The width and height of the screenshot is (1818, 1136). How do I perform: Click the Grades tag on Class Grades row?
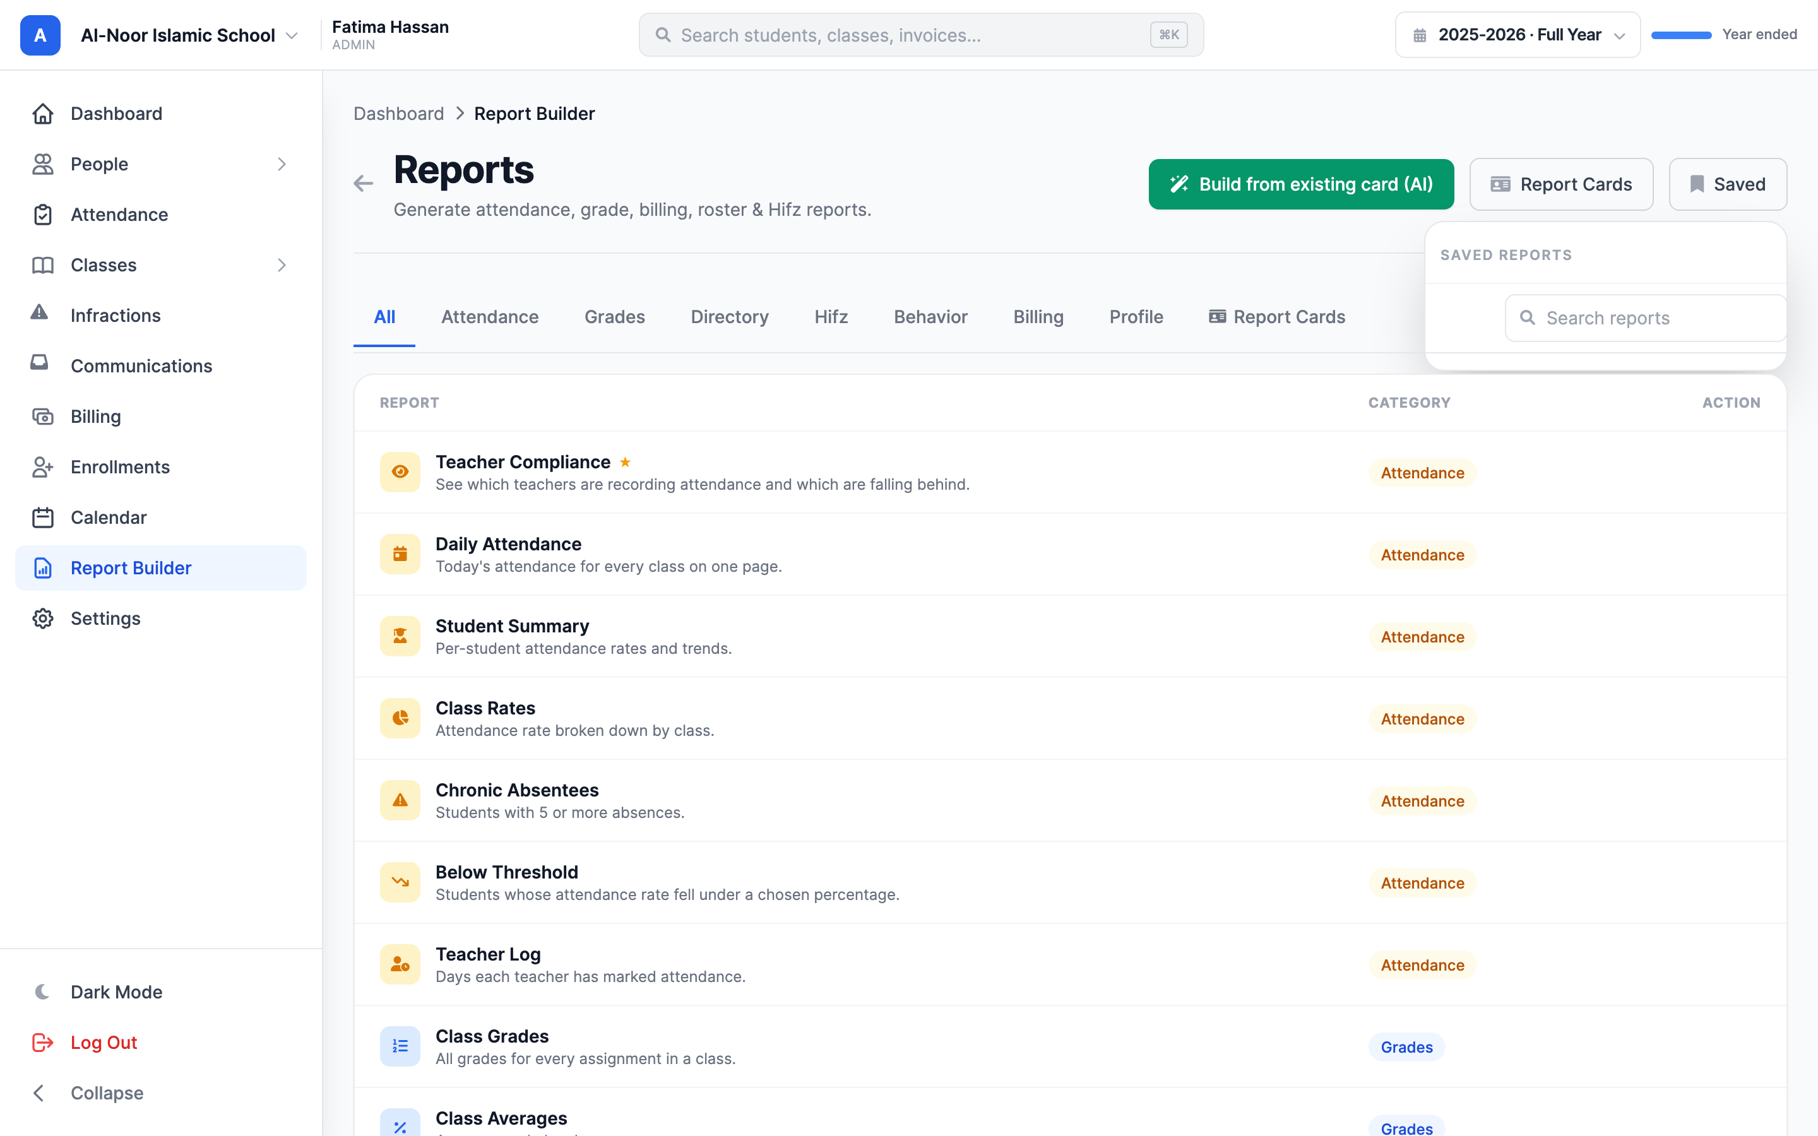(x=1406, y=1046)
